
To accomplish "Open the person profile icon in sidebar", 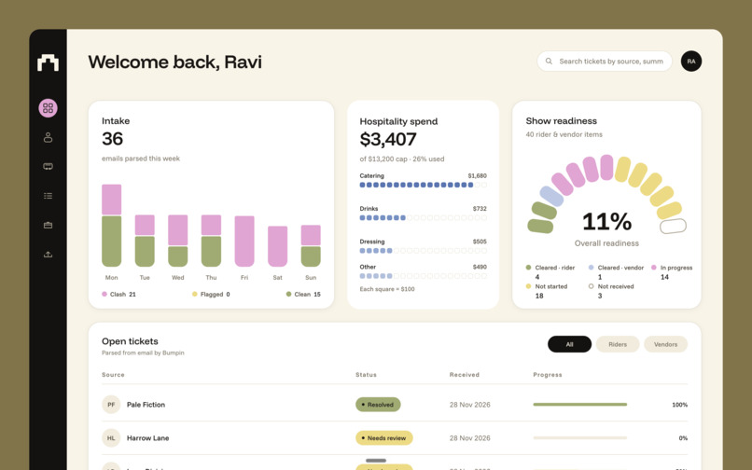I will click(48, 138).
